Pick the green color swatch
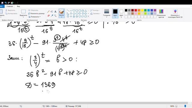 (x=145, y=10)
